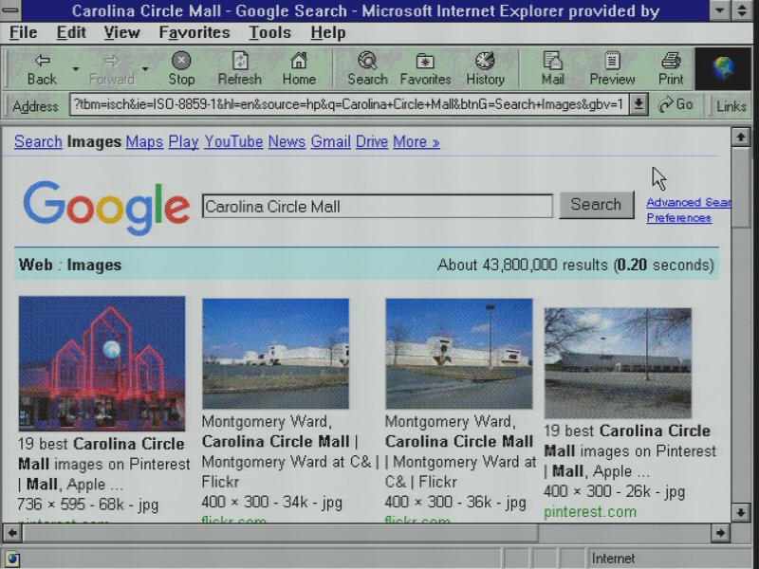Click the page icon in the status bar
The height and width of the screenshot is (569, 759).
click(12, 559)
